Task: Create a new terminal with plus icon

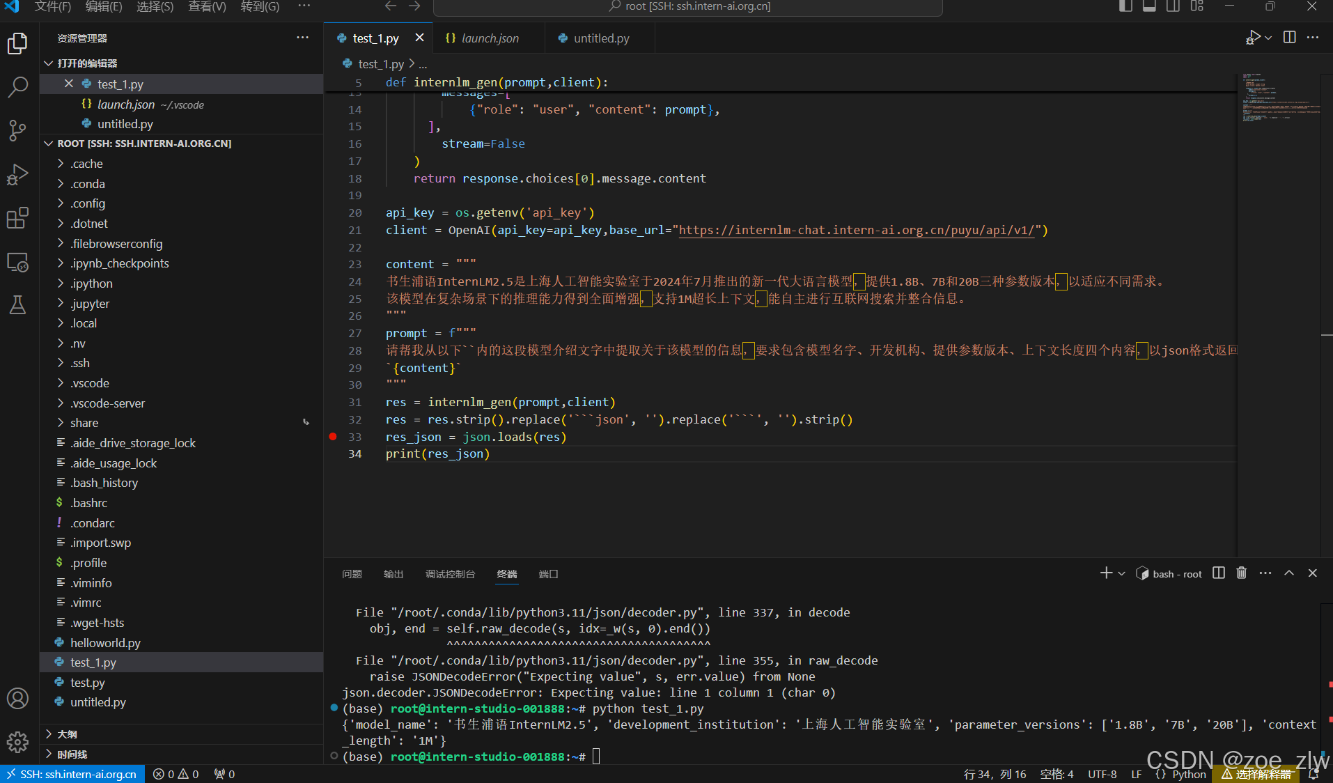Action: click(x=1106, y=573)
